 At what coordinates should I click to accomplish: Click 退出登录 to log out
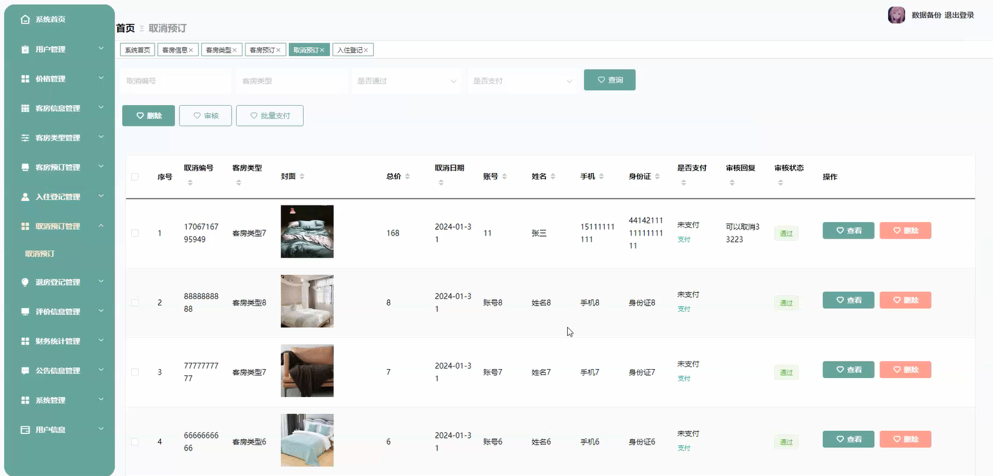click(959, 15)
